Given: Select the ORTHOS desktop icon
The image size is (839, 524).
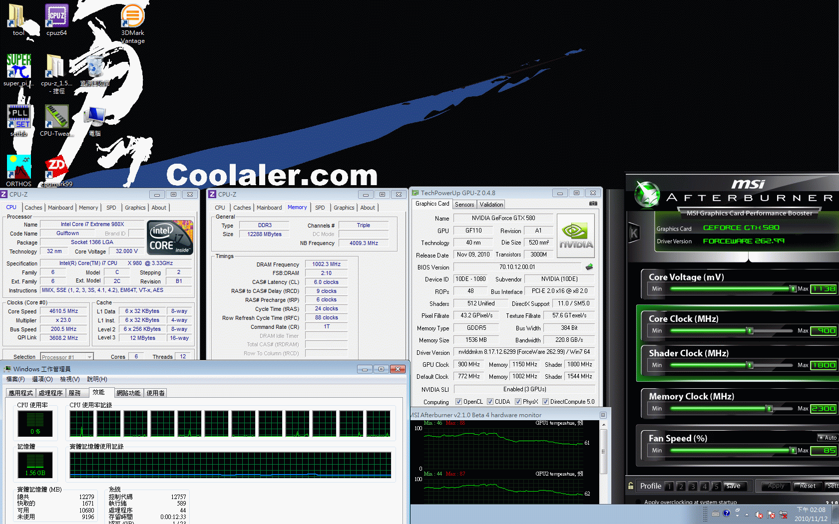Looking at the screenshot, I should 18,171.
